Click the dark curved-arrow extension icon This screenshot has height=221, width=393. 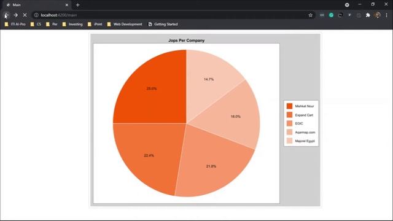[x=340, y=15]
